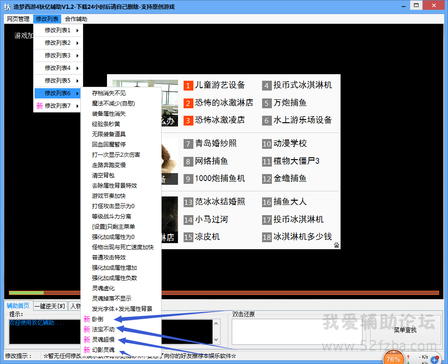This screenshot has height=364, width=448.
Task: Click the orange 76% circle indicator
Action: click(x=393, y=358)
